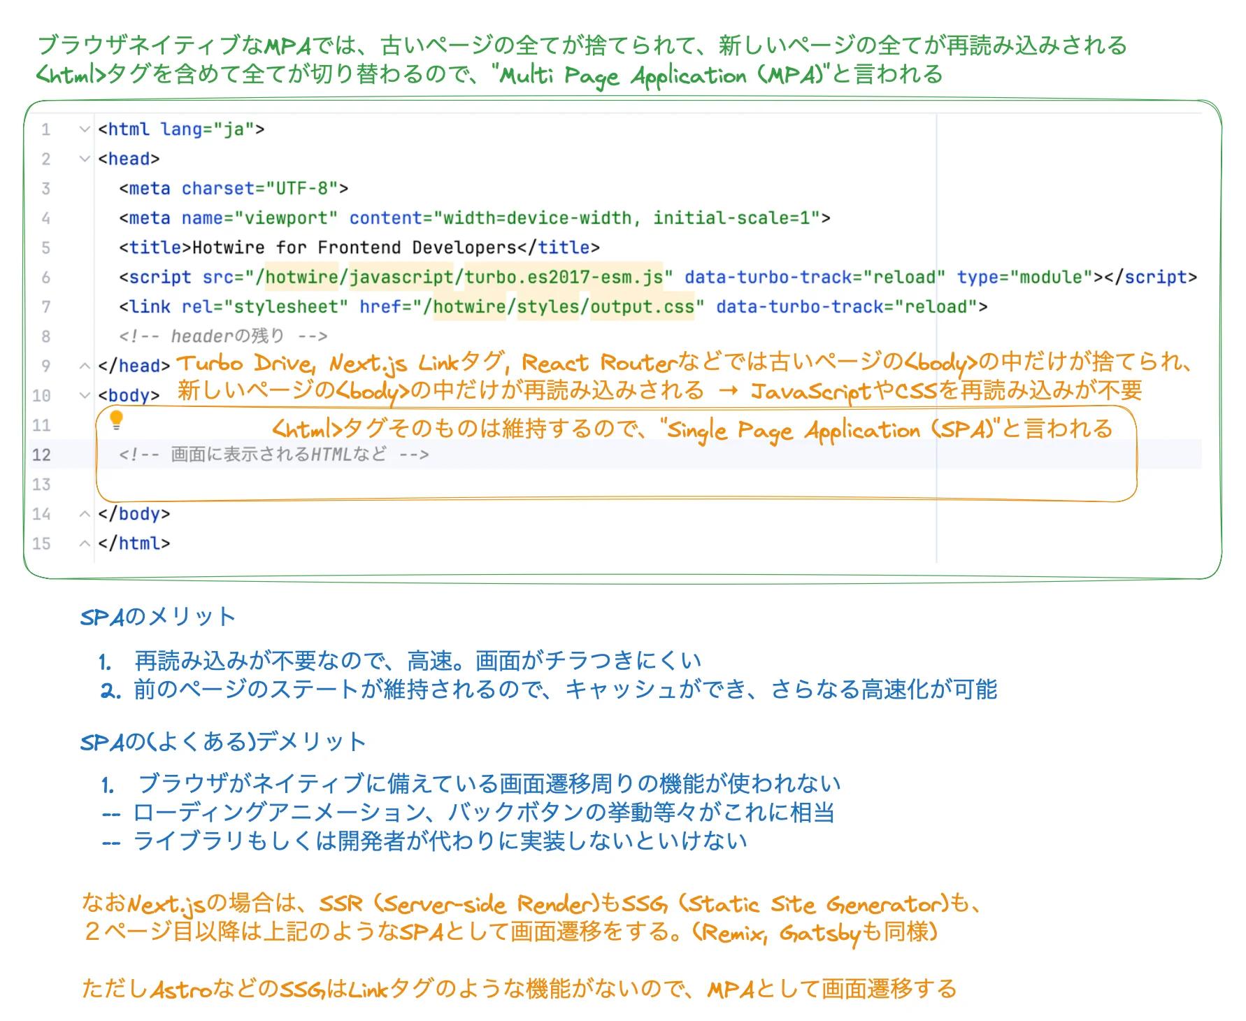
Task: Click the closing </script> tag
Action: pos(1151,278)
